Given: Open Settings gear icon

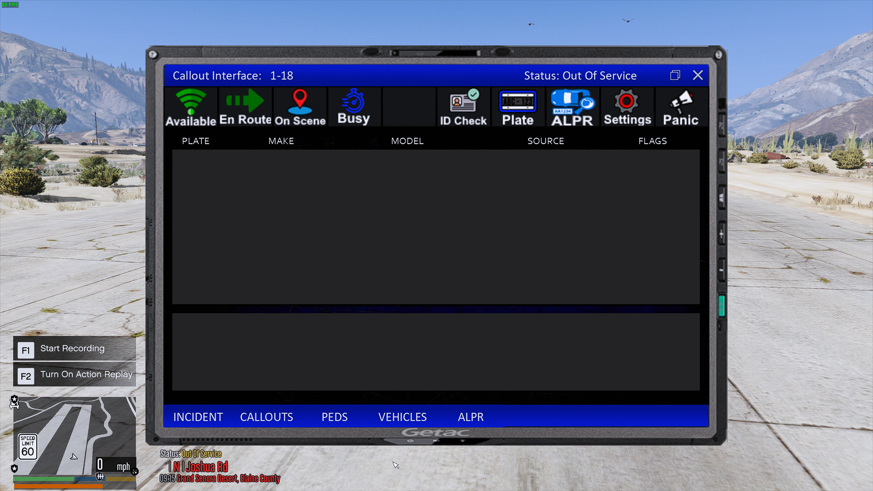Looking at the screenshot, I should pyautogui.click(x=627, y=107).
